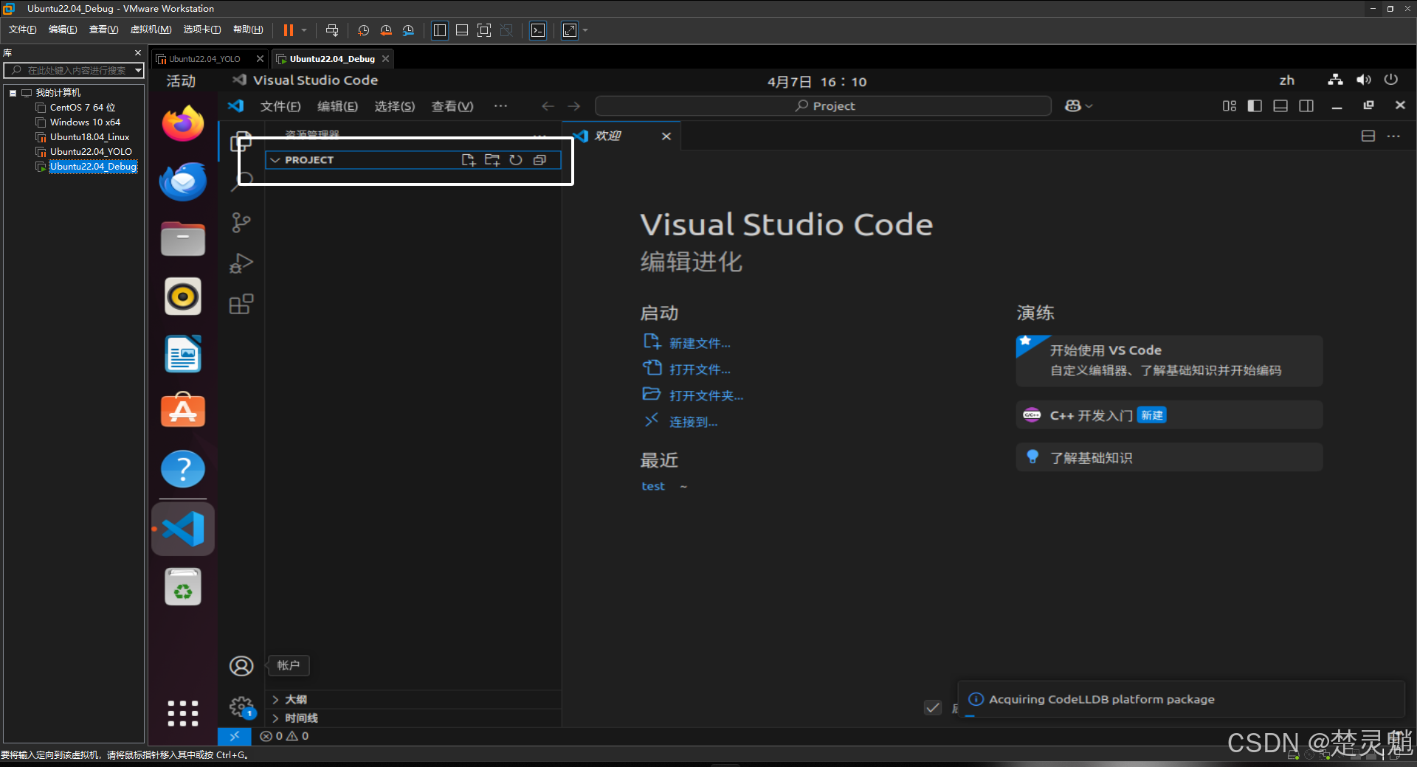Open the VMware power dropdown arrow
Screen dimensions: 1417x767
(x=303, y=30)
